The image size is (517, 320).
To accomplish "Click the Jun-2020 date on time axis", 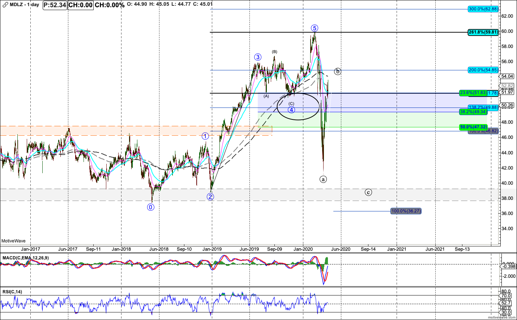I will tap(341, 249).
